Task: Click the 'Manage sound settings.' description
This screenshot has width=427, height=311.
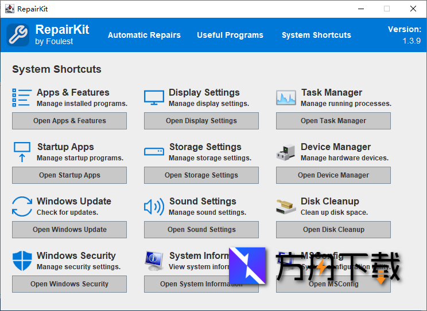Action: (x=207, y=212)
